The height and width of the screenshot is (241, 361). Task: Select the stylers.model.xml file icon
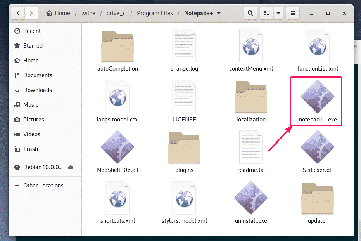coord(184,198)
